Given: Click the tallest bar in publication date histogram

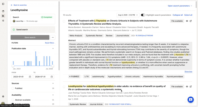Looking at the screenshot, I should coord(36,59).
